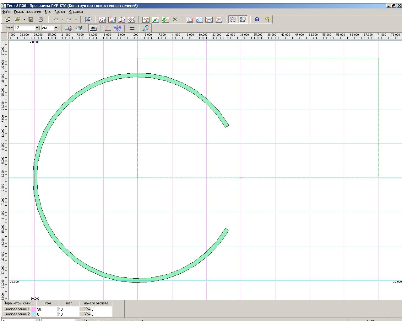This screenshot has height=321, width=402.
Task: Open the Файл menu
Action: [x=6, y=12]
